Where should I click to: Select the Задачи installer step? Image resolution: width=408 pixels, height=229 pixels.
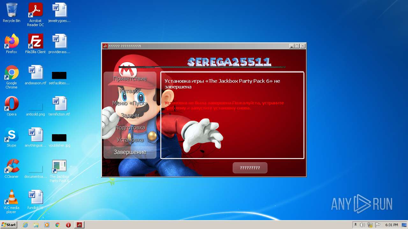pyautogui.click(x=130, y=115)
